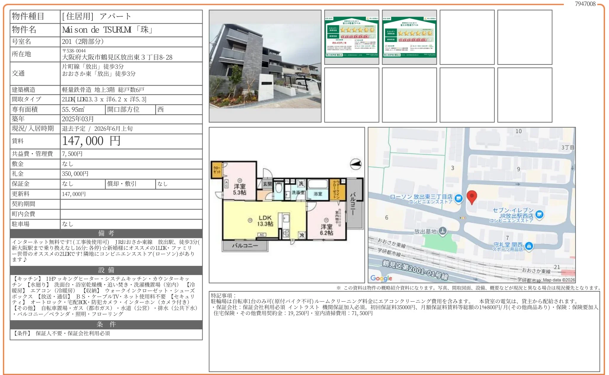
Task: Click the 洋室 5.3帖 room on floor plan
Action: tap(239, 189)
